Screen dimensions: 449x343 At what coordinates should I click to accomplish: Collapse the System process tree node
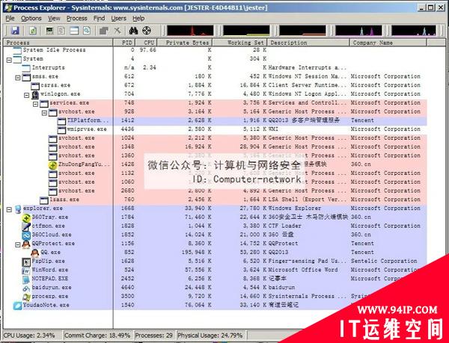tap(9, 60)
